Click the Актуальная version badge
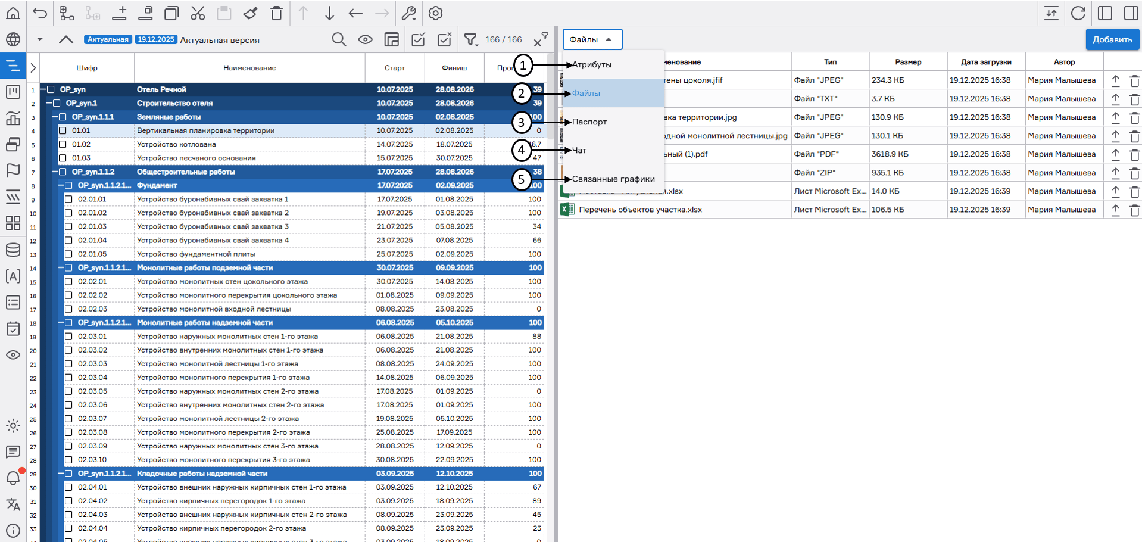 click(x=108, y=40)
